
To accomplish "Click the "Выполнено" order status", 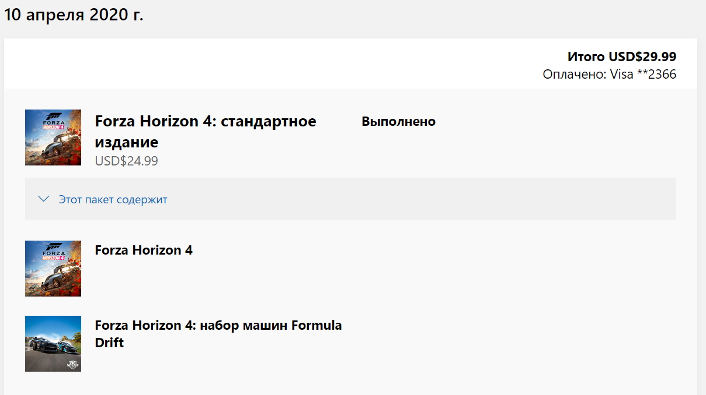I will click(x=398, y=122).
